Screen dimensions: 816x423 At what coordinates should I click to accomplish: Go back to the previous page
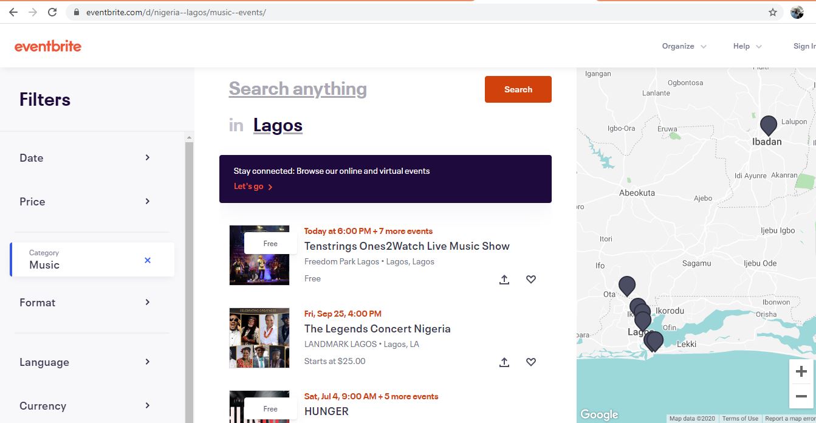point(13,12)
